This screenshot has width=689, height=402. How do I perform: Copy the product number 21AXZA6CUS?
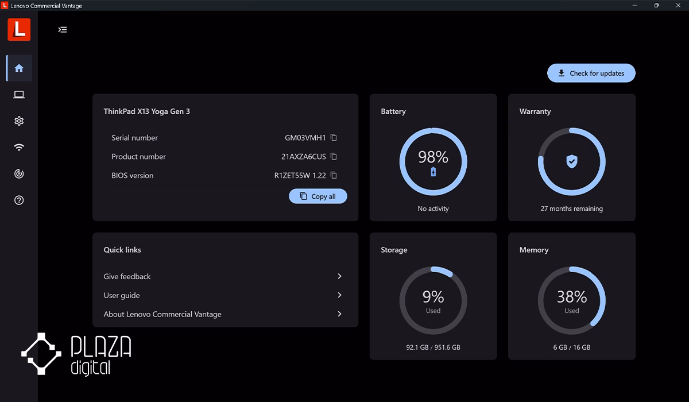tap(334, 157)
